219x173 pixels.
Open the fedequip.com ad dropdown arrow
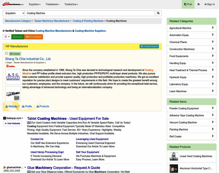click(22, 118)
